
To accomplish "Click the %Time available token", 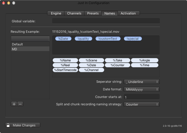I will pyautogui.click(x=144, y=65).
